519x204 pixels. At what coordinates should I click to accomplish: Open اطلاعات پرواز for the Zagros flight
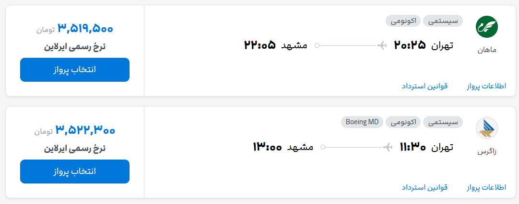tap(486, 188)
